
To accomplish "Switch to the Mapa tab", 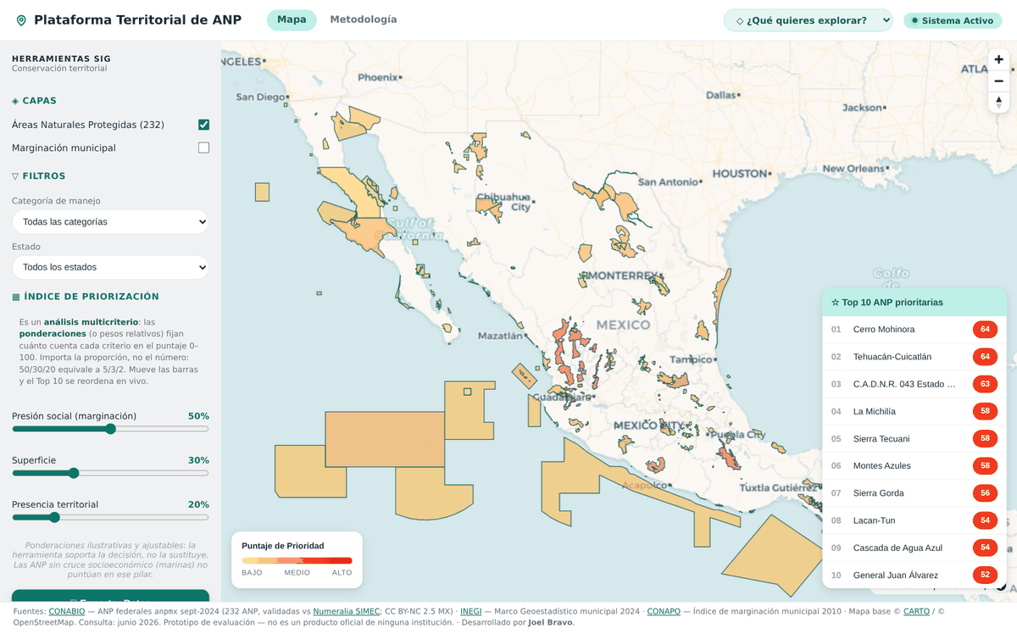I will click(x=292, y=19).
